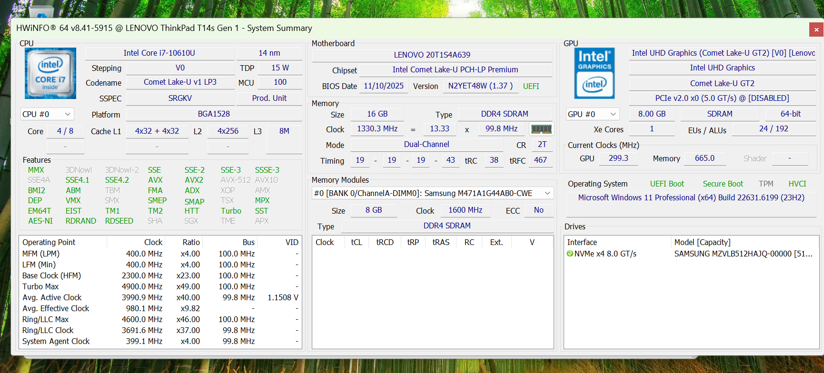Select the total Memory Size 16 GB
This screenshot has width=824, height=373.
click(x=377, y=114)
